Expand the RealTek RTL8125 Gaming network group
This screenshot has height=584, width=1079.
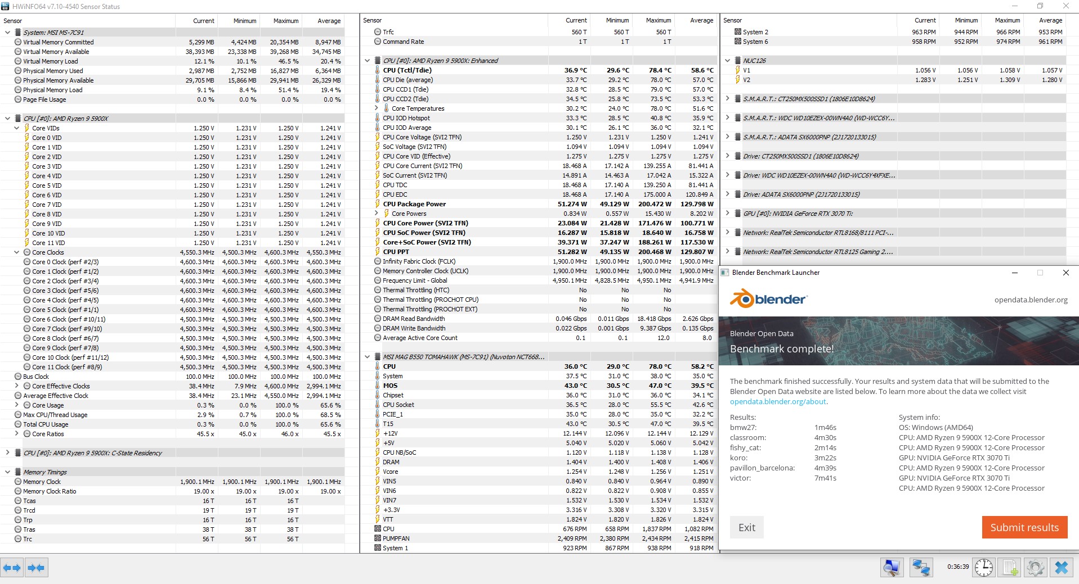pos(727,252)
